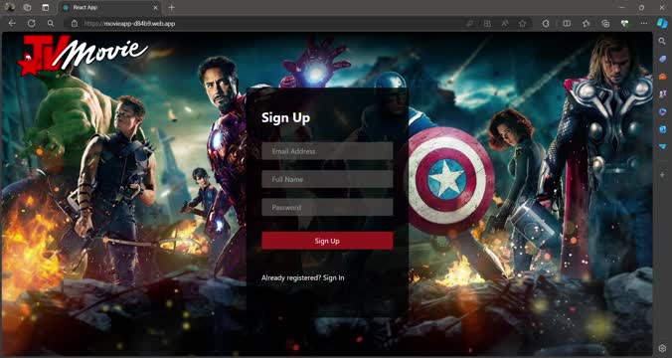This screenshot has width=672, height=358.
Task: Toggle the split screen icon
Action: click(567, 24)
